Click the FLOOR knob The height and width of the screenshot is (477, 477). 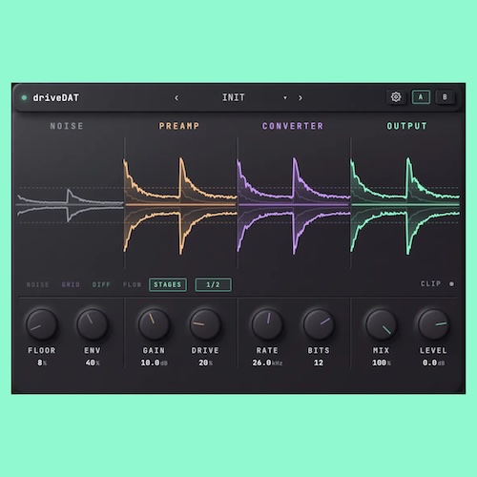[41, 324]
